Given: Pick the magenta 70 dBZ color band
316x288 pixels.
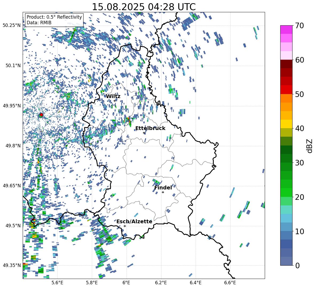Looking at the screenshot, I should (286, 30).
